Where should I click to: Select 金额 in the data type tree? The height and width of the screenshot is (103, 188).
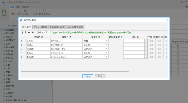8,79
